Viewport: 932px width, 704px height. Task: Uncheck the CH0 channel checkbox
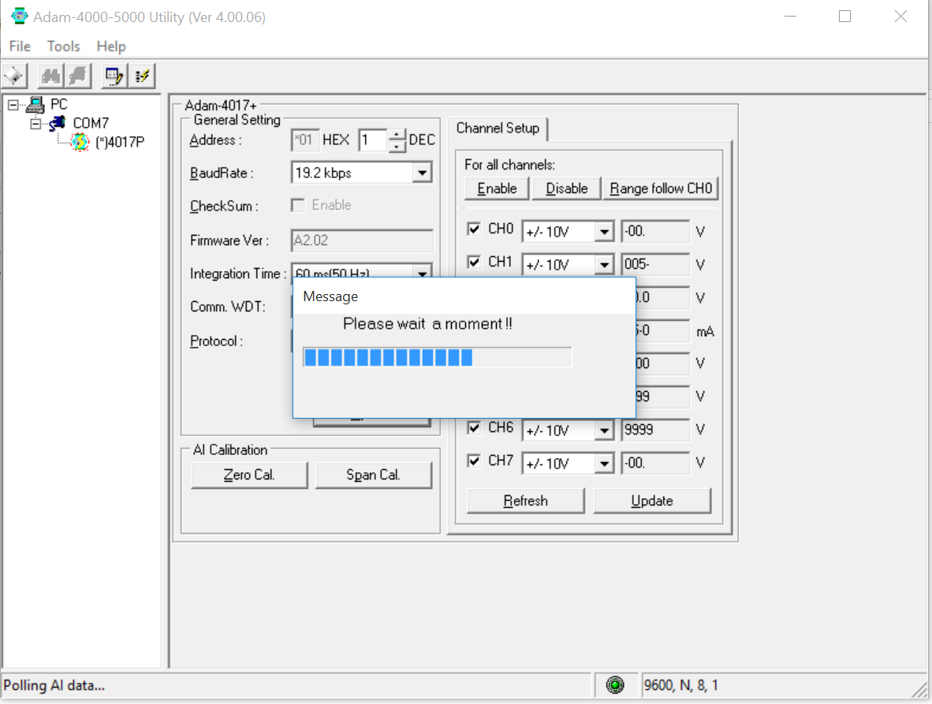(474, 229)
